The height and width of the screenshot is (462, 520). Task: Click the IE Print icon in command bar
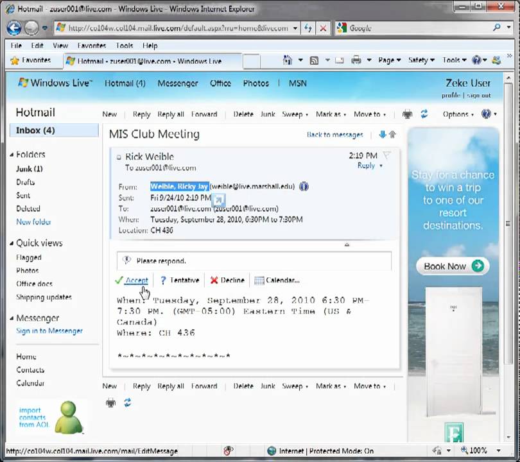tap(356, 60)
